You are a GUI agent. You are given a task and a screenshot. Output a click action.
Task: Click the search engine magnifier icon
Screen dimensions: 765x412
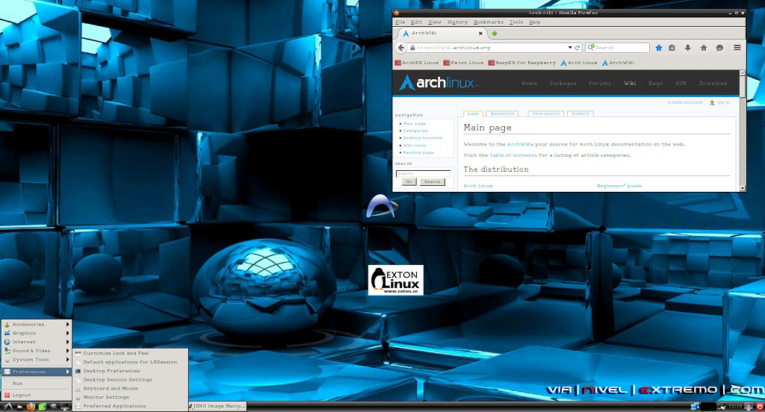(591, 47)
